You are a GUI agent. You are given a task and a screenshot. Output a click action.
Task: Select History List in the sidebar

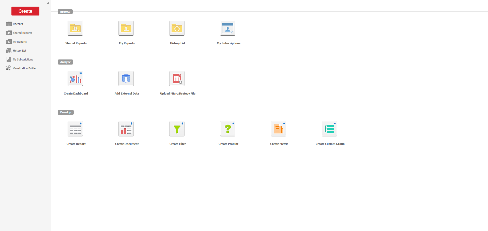[20, 50]
